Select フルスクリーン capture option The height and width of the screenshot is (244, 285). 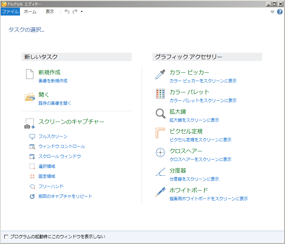53,136
